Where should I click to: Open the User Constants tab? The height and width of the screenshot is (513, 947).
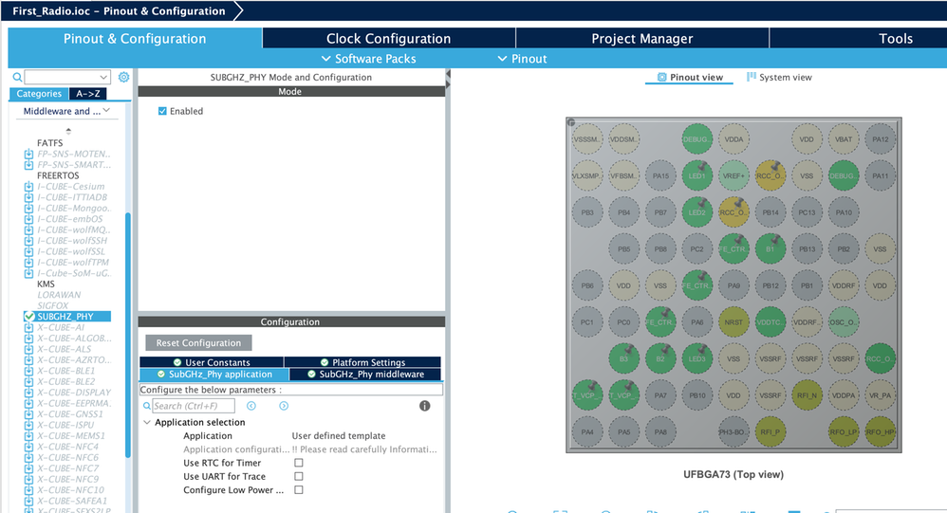tap(212, 362)
